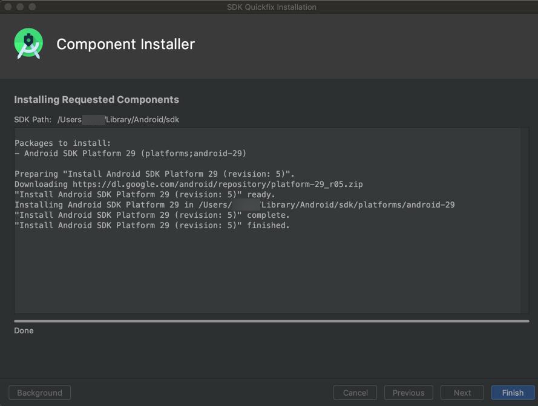Minimize the installer window using yellow button
The height and width of the screenshot is (406, 538).
[x=20, y=7]
